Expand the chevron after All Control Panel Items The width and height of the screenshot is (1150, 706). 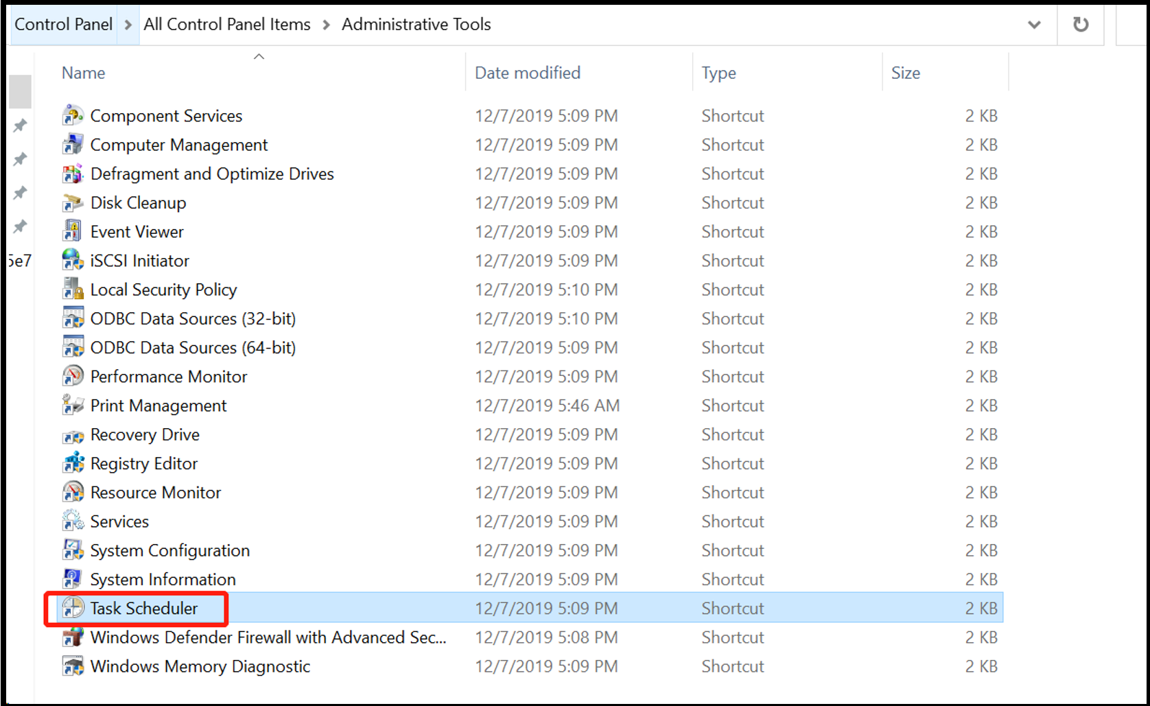pos(327,25)
